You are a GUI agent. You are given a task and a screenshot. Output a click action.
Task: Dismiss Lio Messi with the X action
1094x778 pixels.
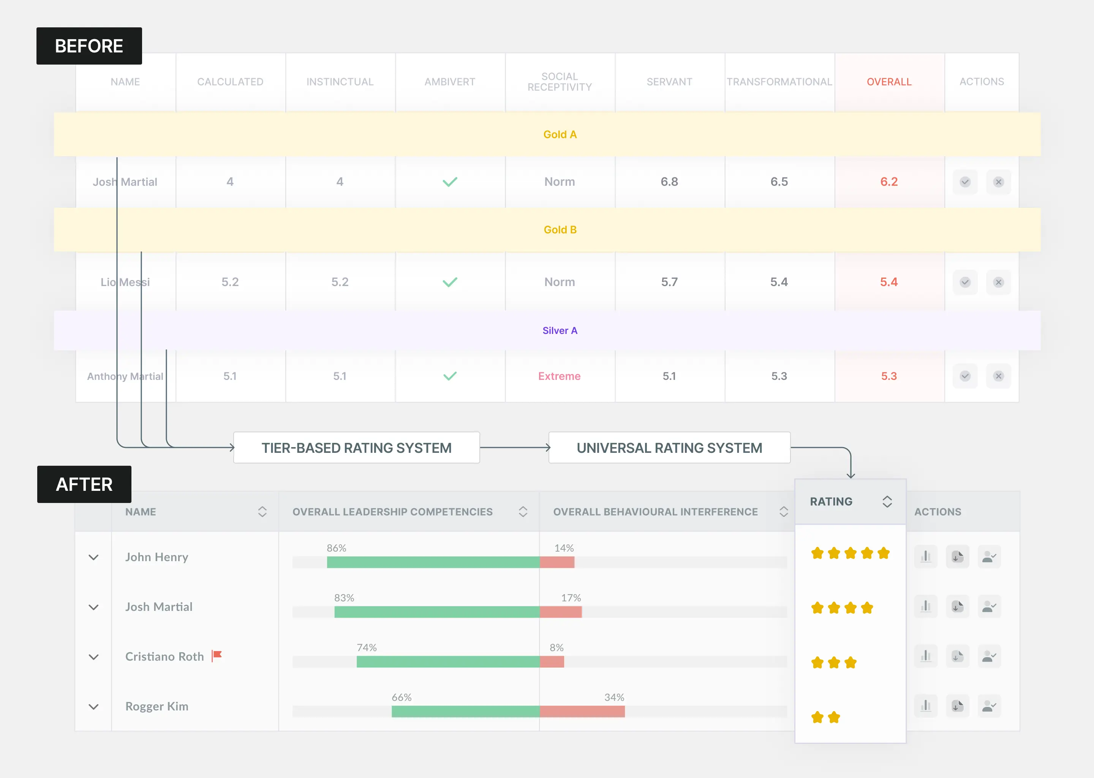pyautogui.click(x=999, y=282)
